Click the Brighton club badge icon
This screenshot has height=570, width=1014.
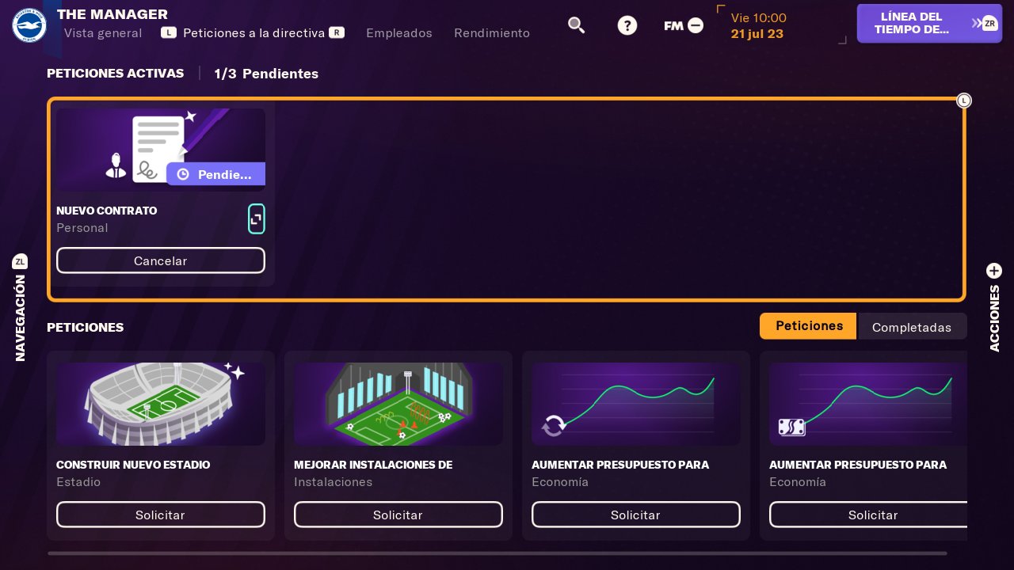(29, 25)
